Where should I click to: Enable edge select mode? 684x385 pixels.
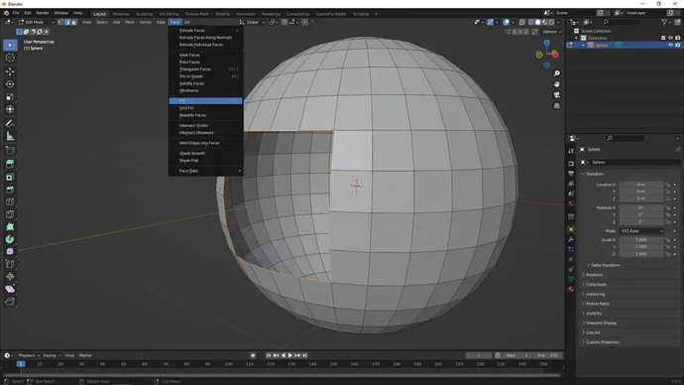point(67,22)
